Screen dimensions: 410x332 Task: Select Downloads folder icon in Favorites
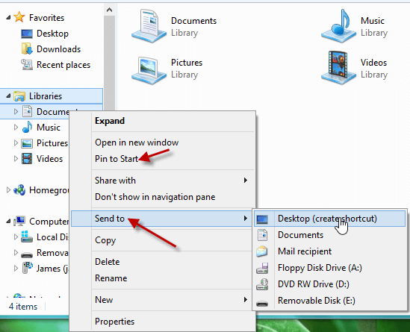tap(27, 48)
